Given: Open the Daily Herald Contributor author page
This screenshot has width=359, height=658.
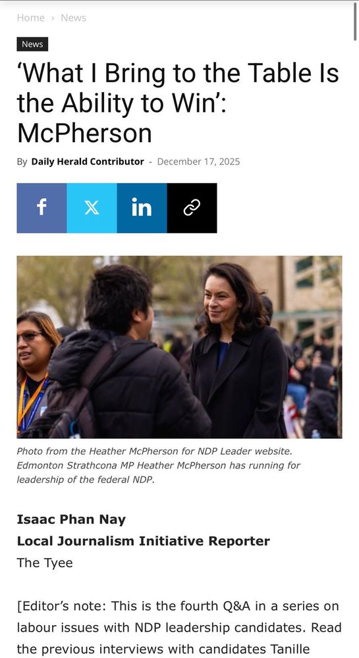Looking at the screenshot, I should tap(88, 162).
